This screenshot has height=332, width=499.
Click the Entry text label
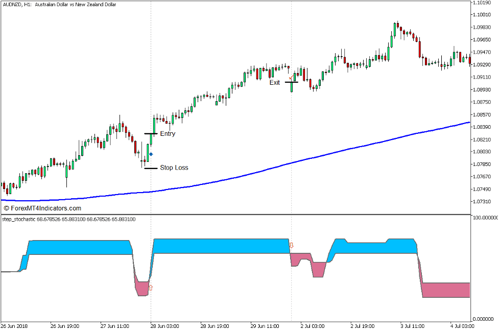168,134
